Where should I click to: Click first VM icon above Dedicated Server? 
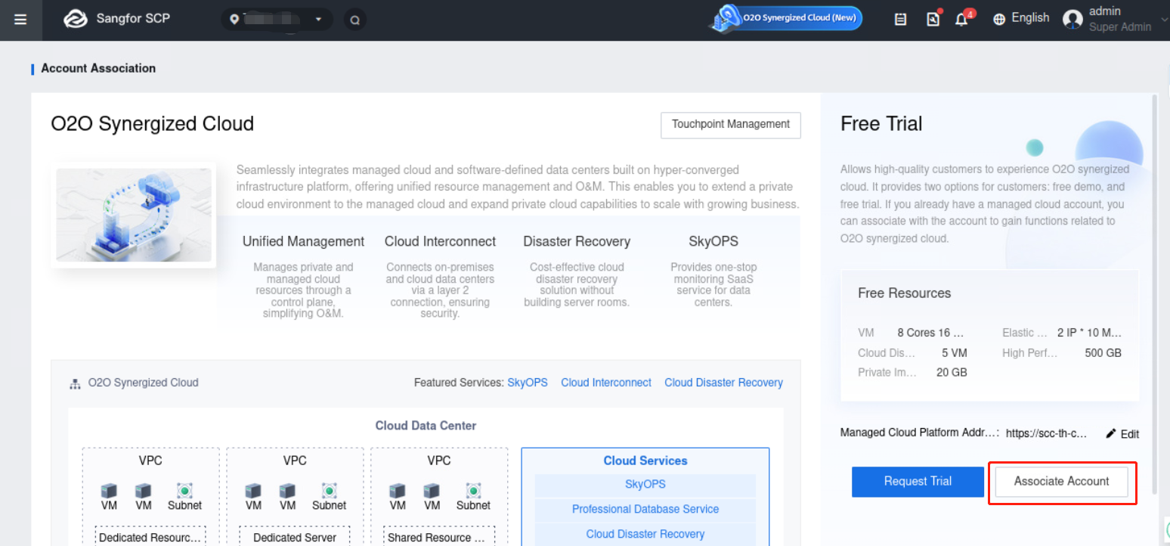[x=253, y=492]
